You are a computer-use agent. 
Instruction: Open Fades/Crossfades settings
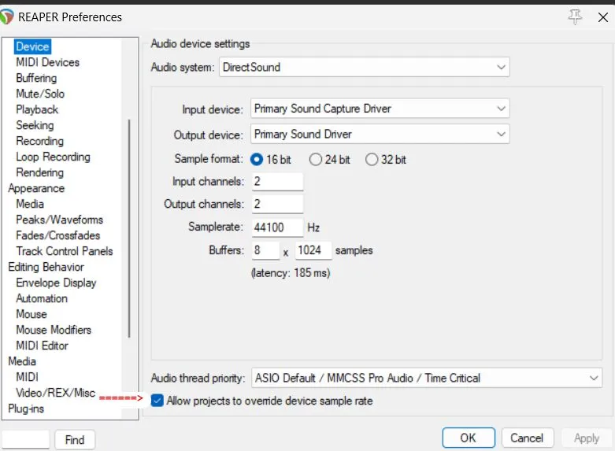58,235
